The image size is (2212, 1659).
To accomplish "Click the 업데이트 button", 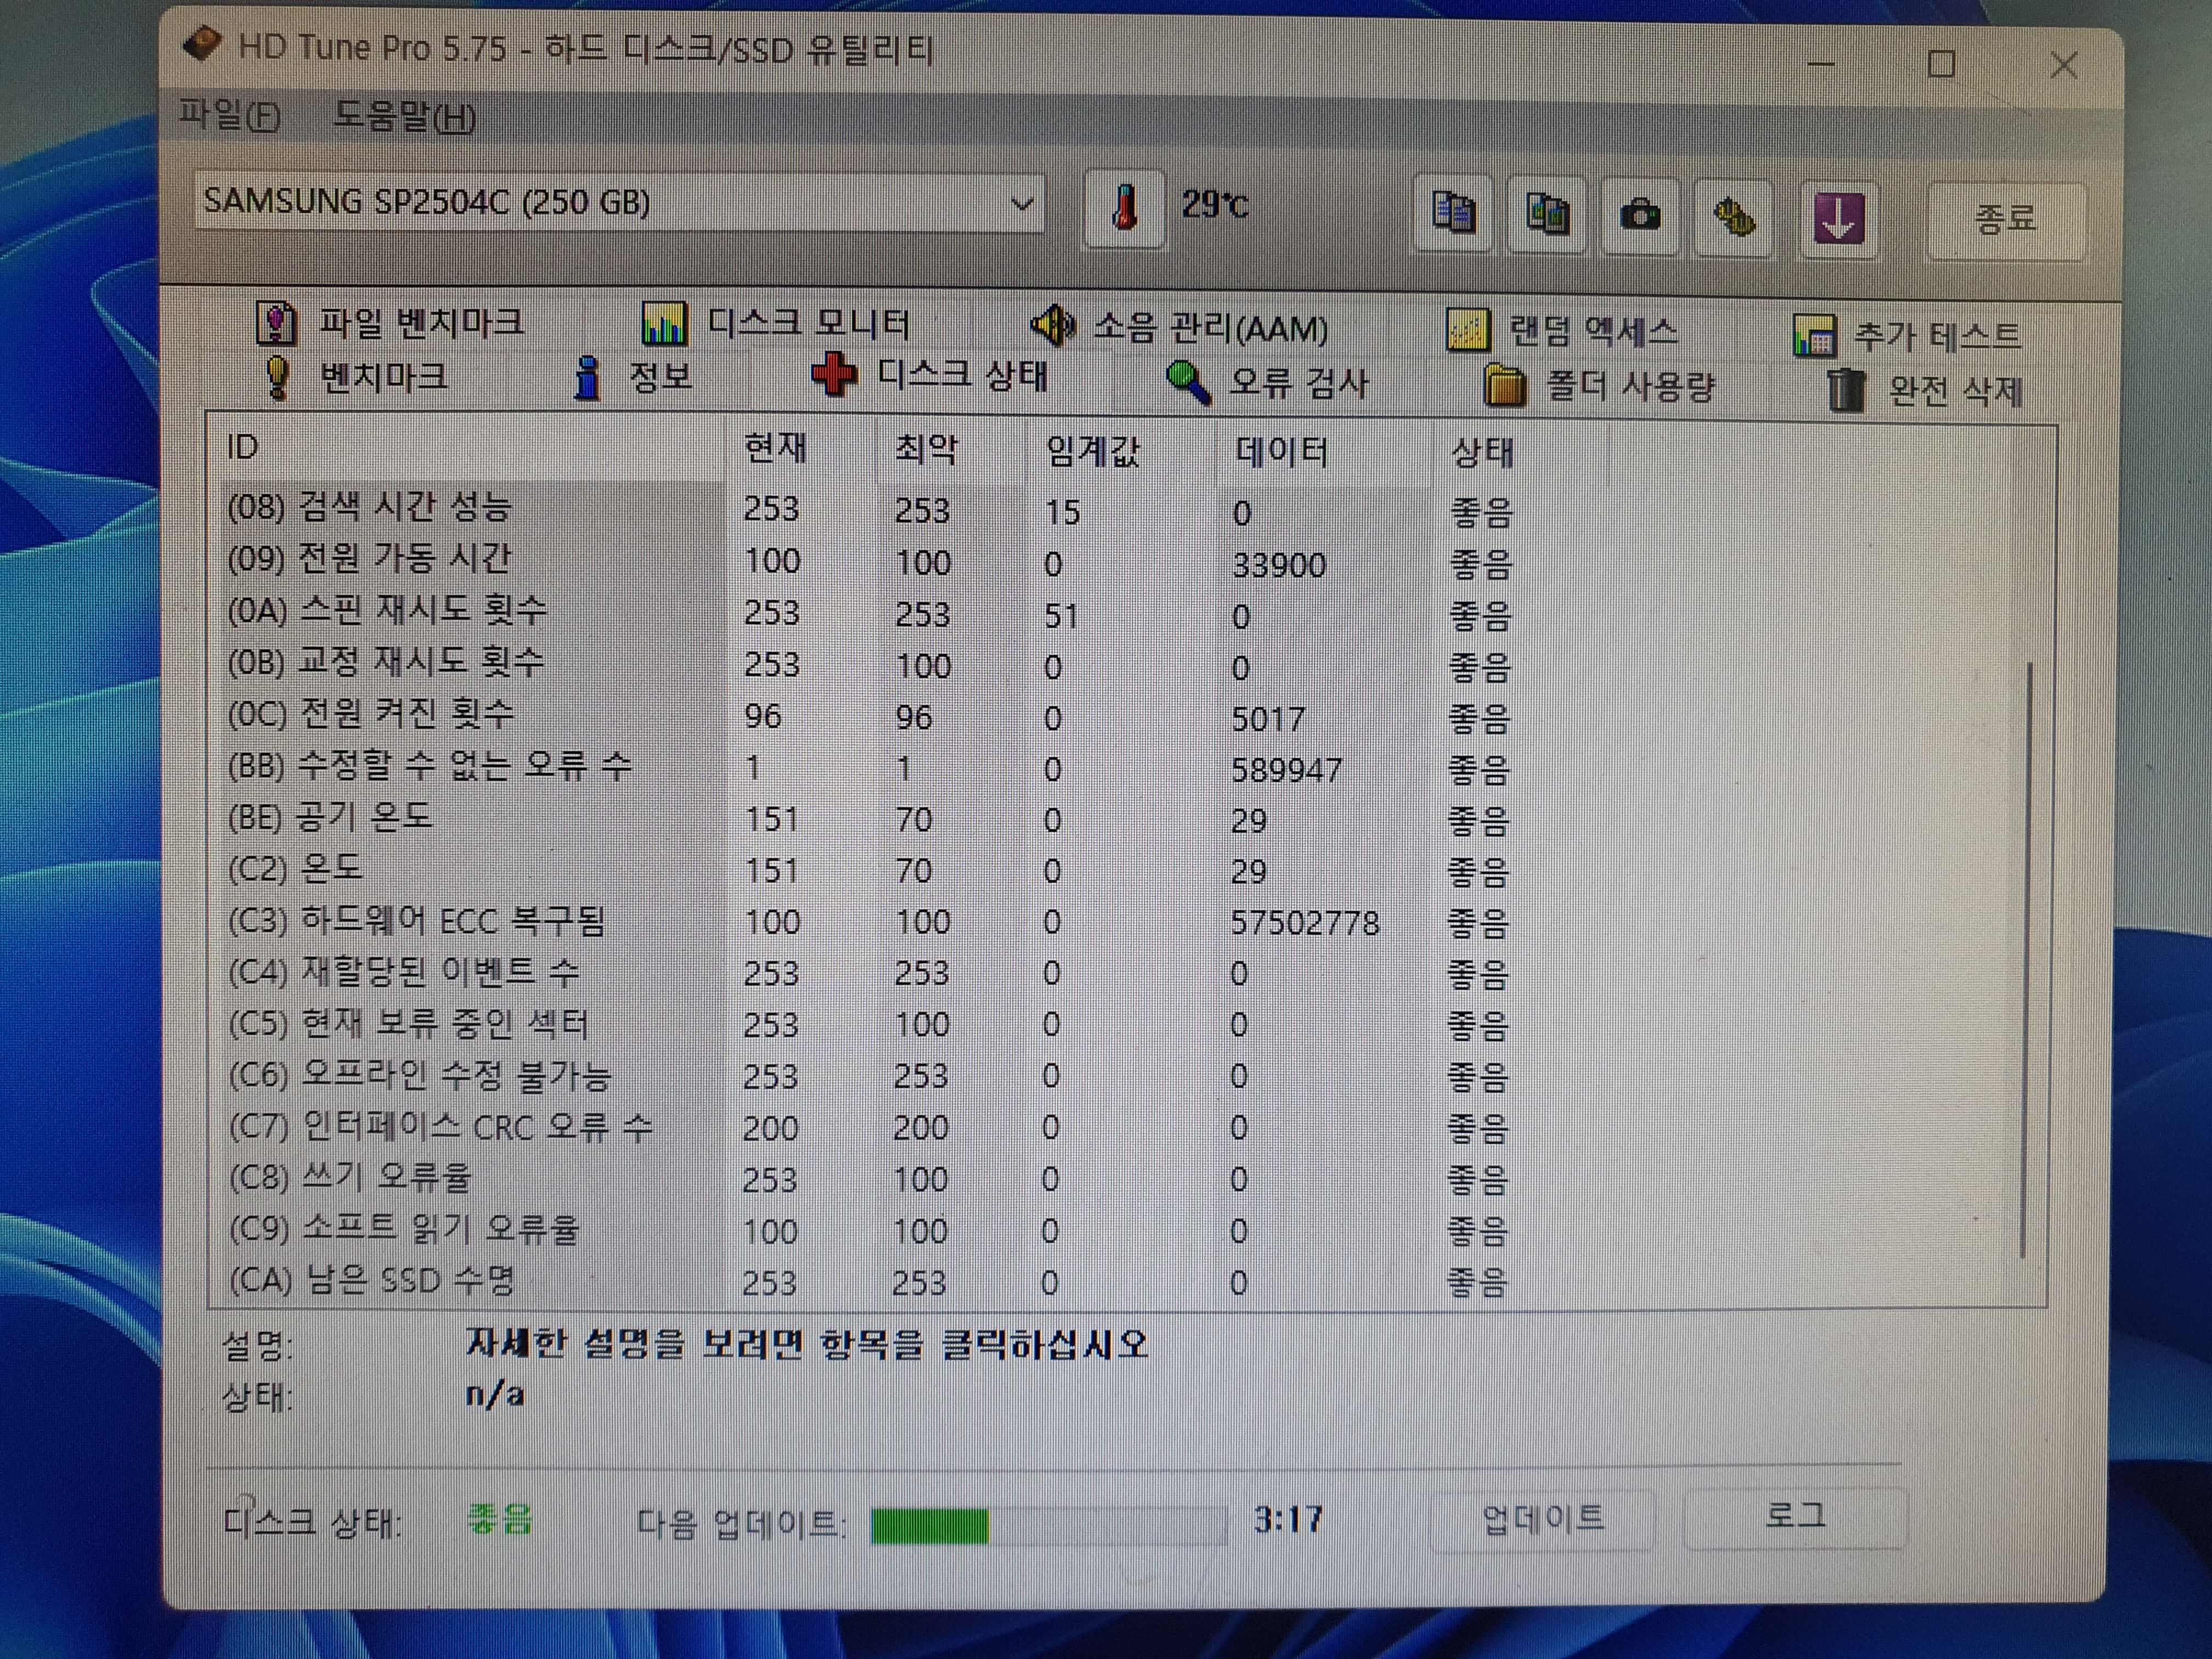I will (x=1543, y=1519).
